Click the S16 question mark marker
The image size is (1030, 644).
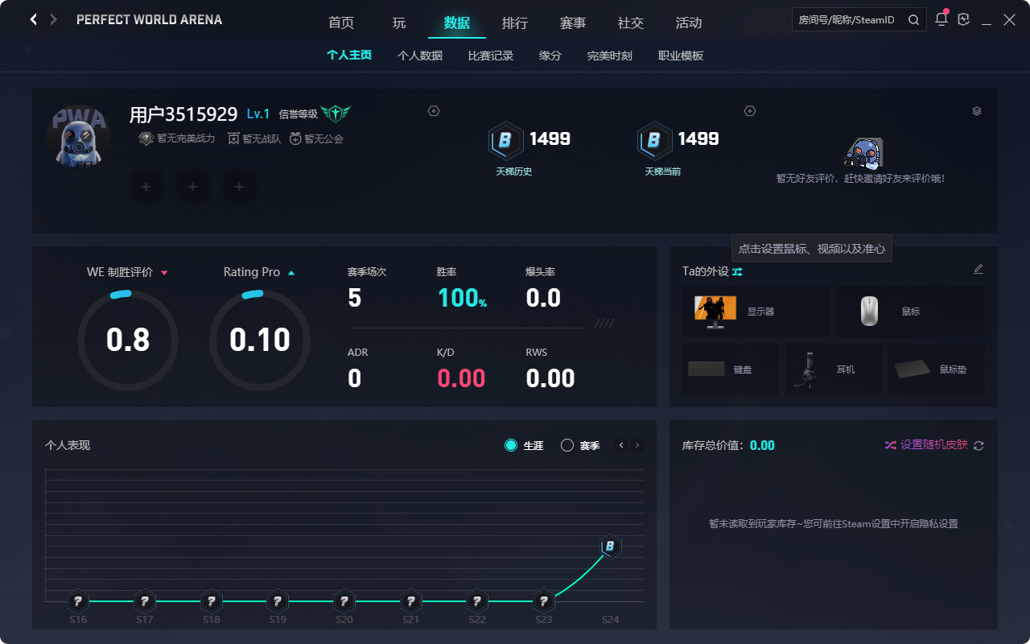coord(77,601)
